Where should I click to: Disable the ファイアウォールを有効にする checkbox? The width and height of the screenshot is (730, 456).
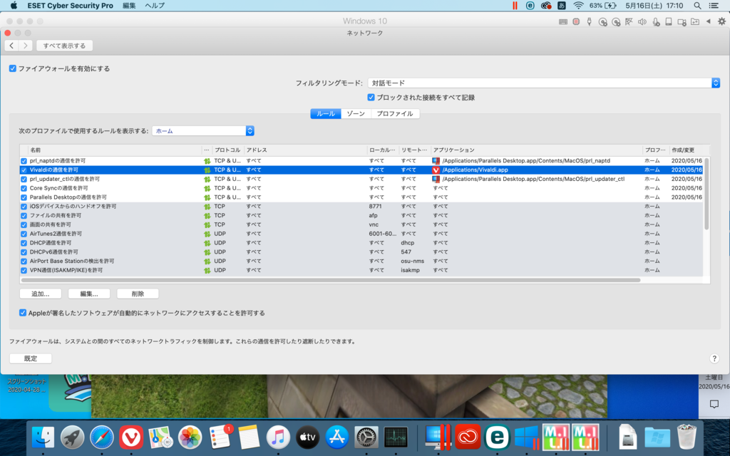pos(13,68)
